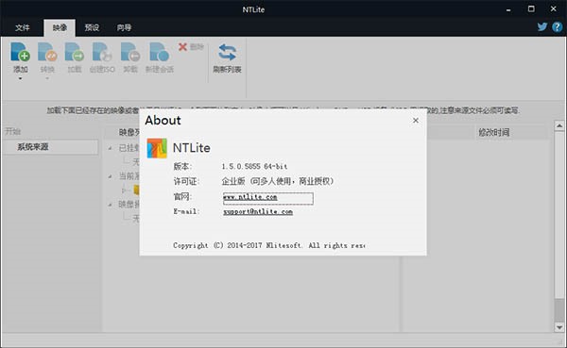Click the 开始 sidebar heading
Image resolution: width=567 pixels, height=348 pixels.
click(x=12, y=131)
